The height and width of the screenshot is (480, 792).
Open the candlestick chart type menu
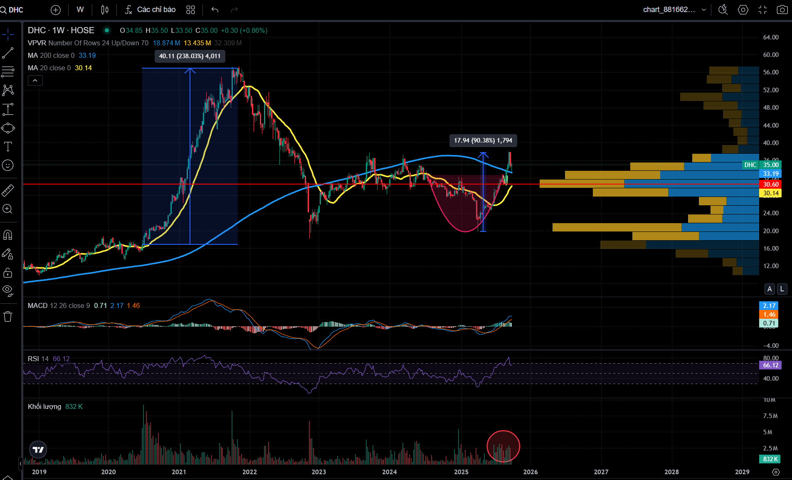[105, 10]
